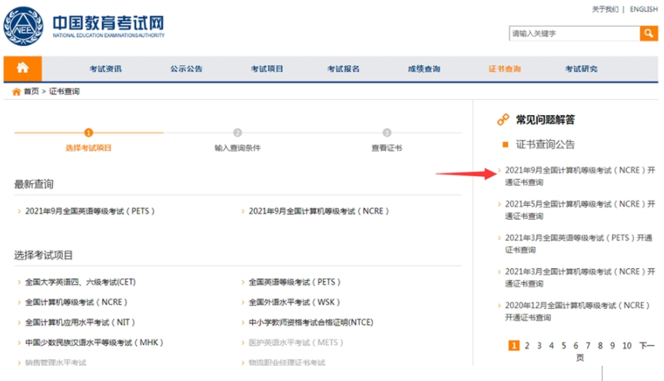Select 医护英语水平考试 (METS)
The height and width of the screenshot is (381, 664).
[x=296, y=343]
